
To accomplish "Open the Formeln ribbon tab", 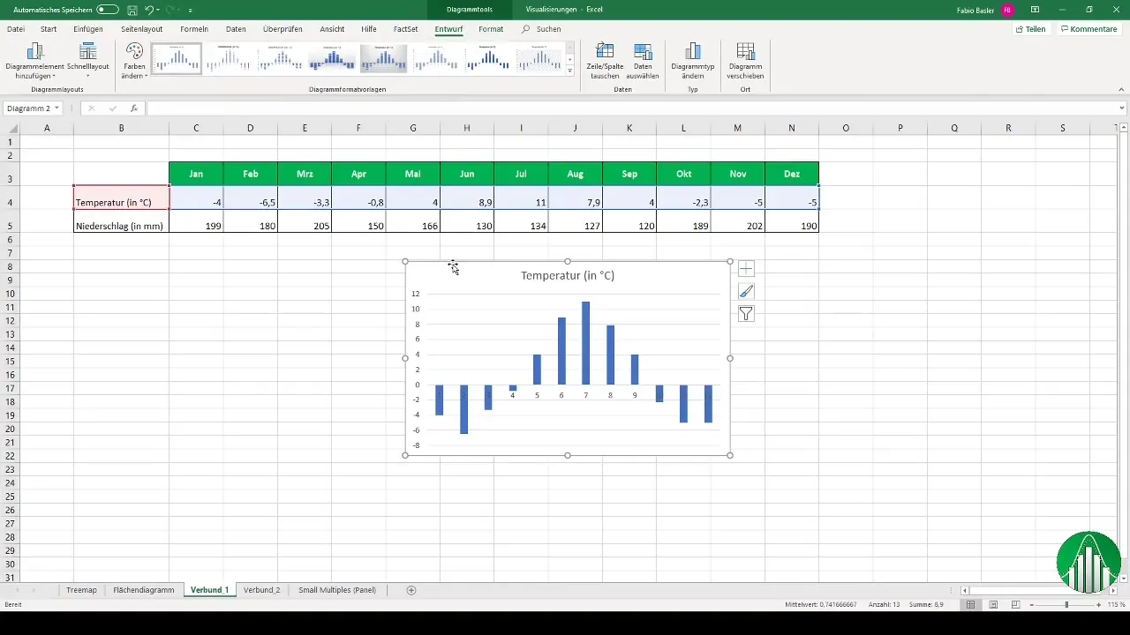I will (194, 29).
